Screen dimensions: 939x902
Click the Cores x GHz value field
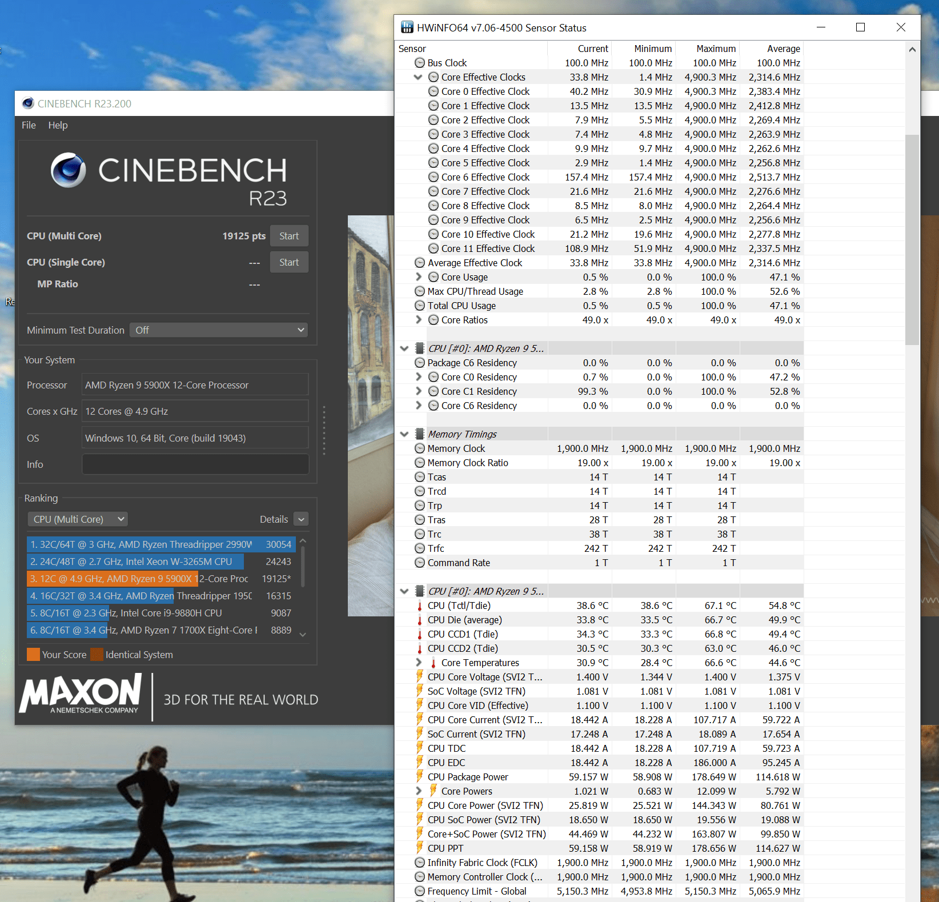tap(195, 411)
